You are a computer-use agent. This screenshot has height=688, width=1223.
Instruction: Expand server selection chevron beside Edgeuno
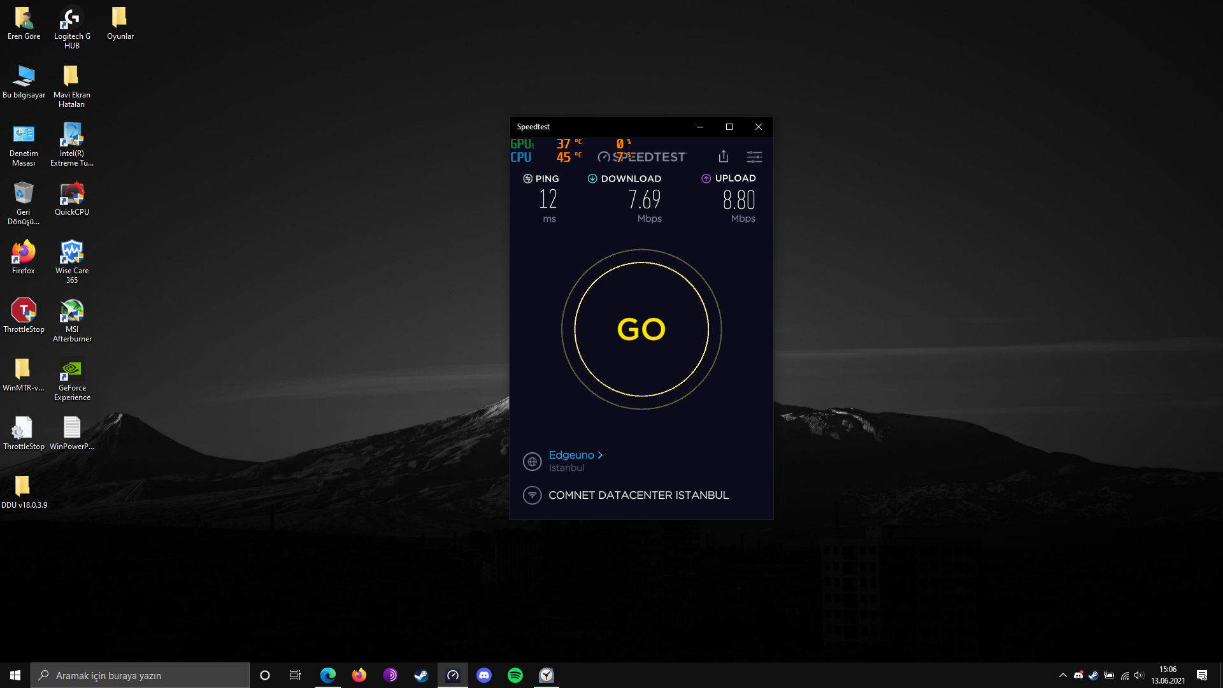coord(600,455)
